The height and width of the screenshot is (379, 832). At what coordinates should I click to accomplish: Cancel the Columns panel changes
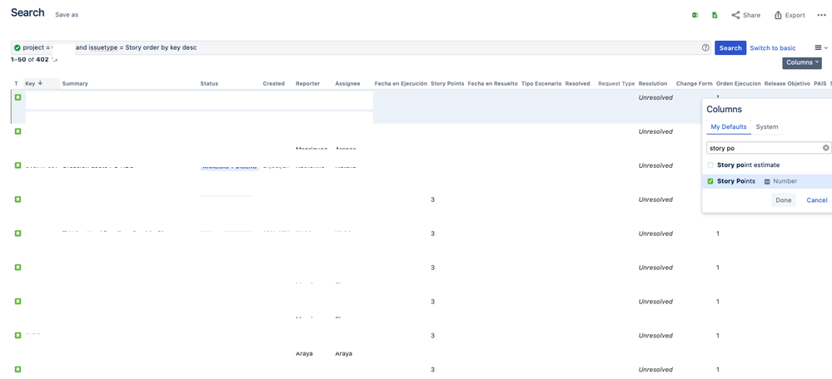pos(817,200)
